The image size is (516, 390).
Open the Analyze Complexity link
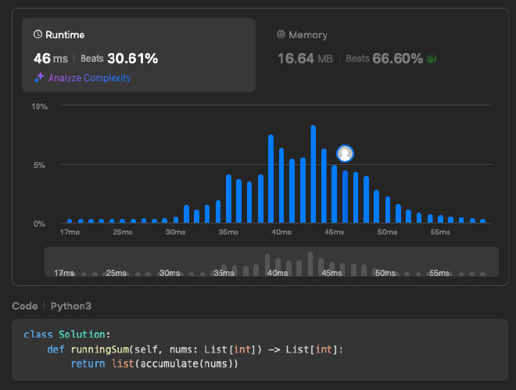tap(89, 78)
